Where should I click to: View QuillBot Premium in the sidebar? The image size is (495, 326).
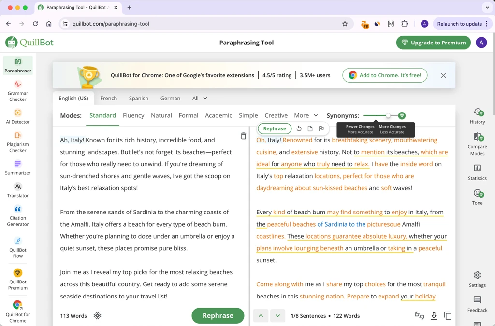pyautogui.click(x=18, y=279)
